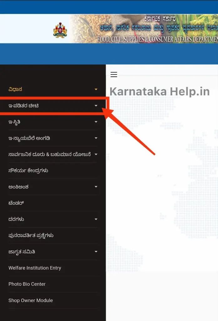Open the ದರಗಳು menu item
The image size is (218, 321).
pos(16,219)
